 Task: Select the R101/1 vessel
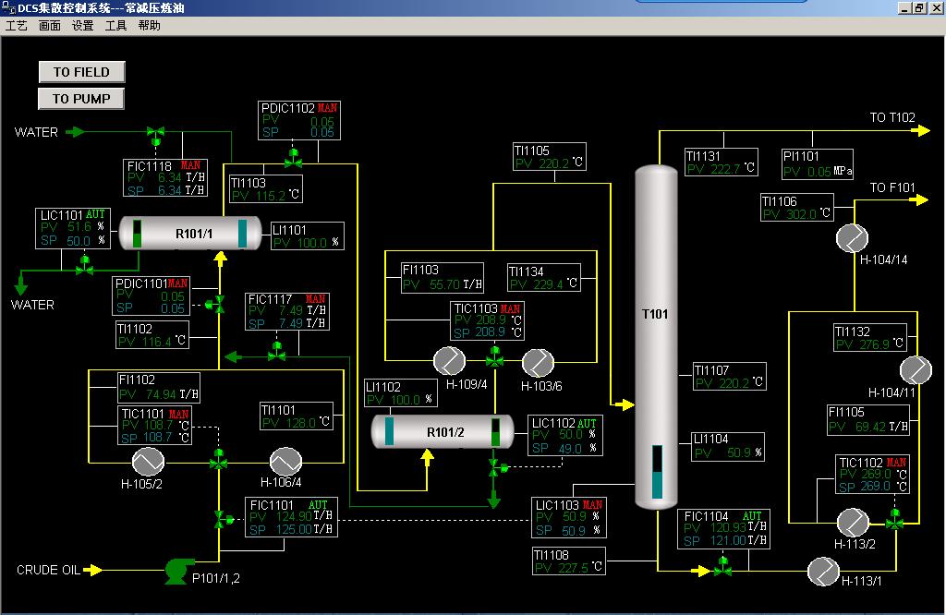(x=194, y=234)
